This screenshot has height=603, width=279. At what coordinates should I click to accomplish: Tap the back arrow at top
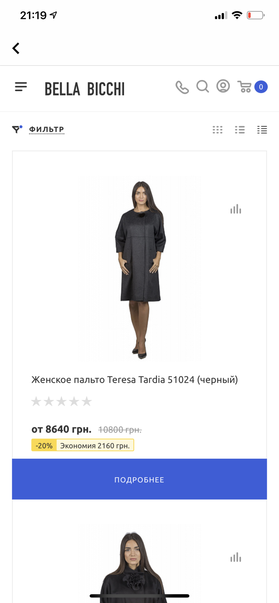point(16,48)
